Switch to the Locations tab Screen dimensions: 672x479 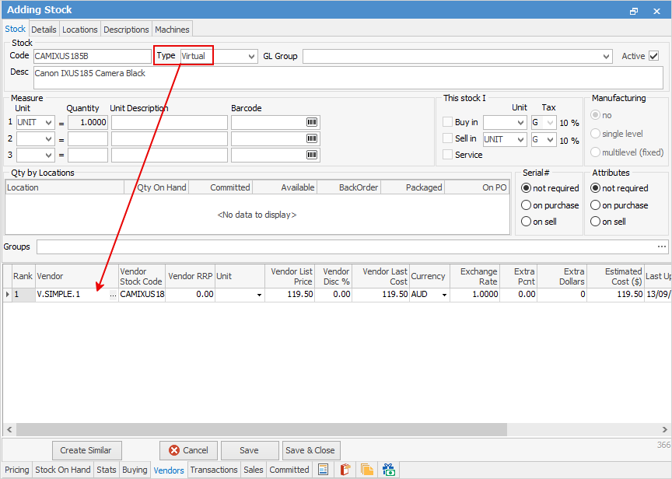[79, 30]
